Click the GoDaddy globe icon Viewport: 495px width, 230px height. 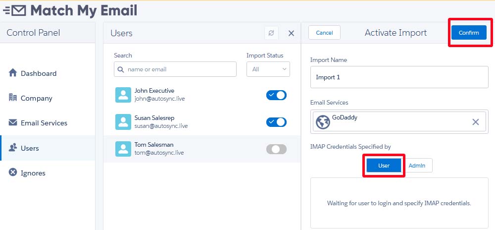(x=323, y=122)
